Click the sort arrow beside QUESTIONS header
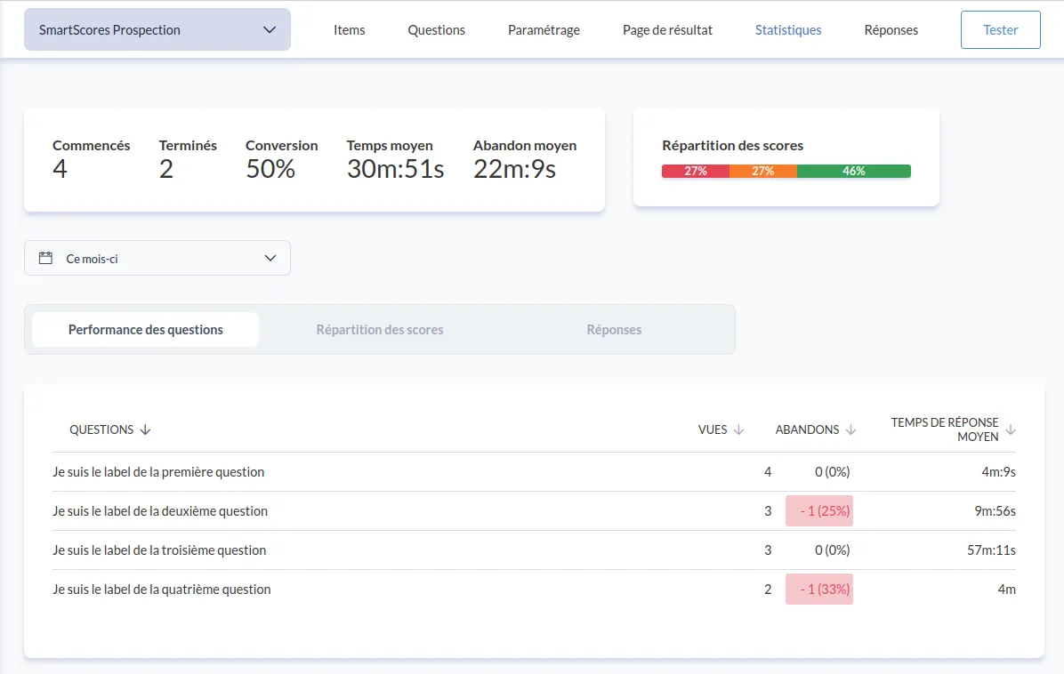The height and width of the screenshot is (674, 1064). (146, 429)
